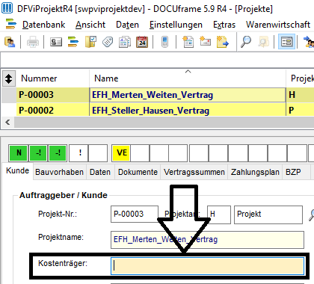Click the Projektart code field containing H
314x284 pixels.
tap(219, 214)
